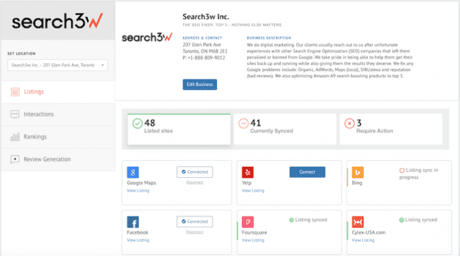This screenshot has height=256, width=460.
Task: Click the Review Generation star icon
Action: (x=15, y=160)
